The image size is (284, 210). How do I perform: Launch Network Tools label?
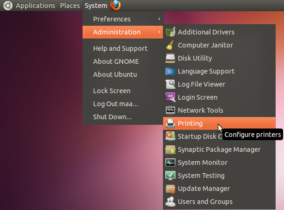coord(201,110)
